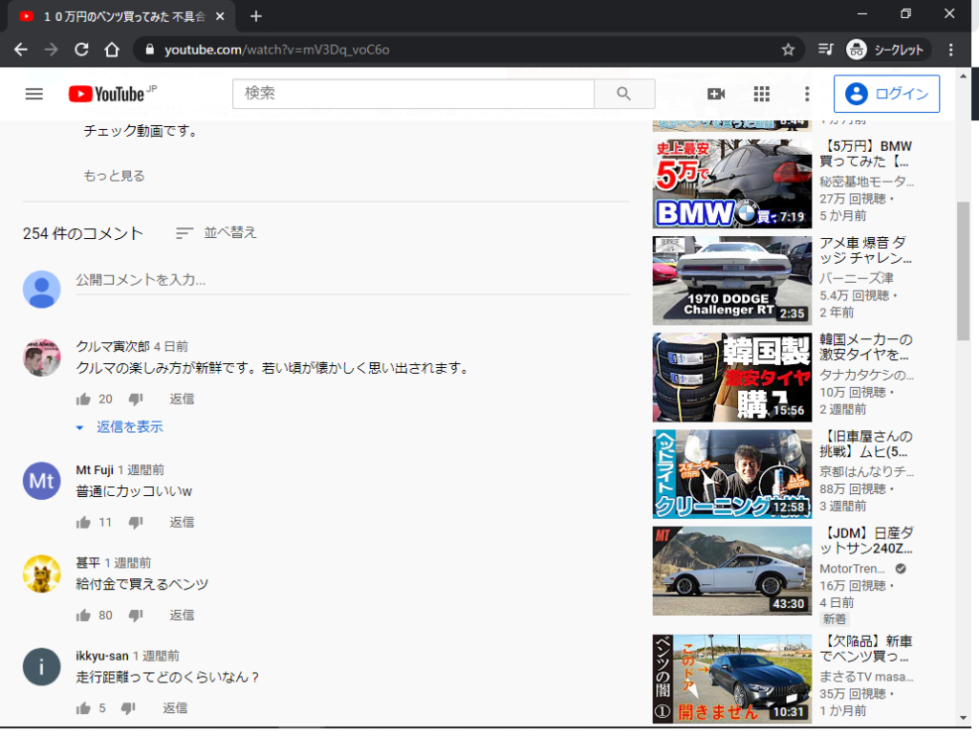The height and width of the screenshot is (736, 979).
Task: Like the comment by 甚平
Action: tap(83, 616)
